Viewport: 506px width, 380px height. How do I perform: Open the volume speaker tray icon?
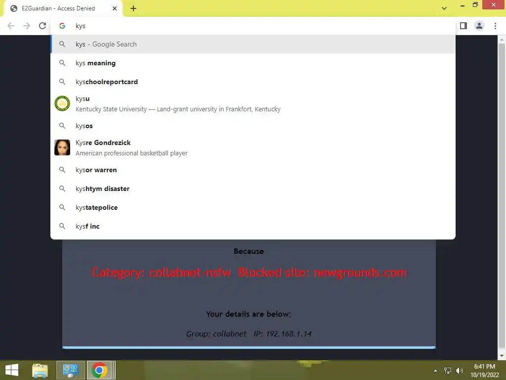click(x=460, y=371)
